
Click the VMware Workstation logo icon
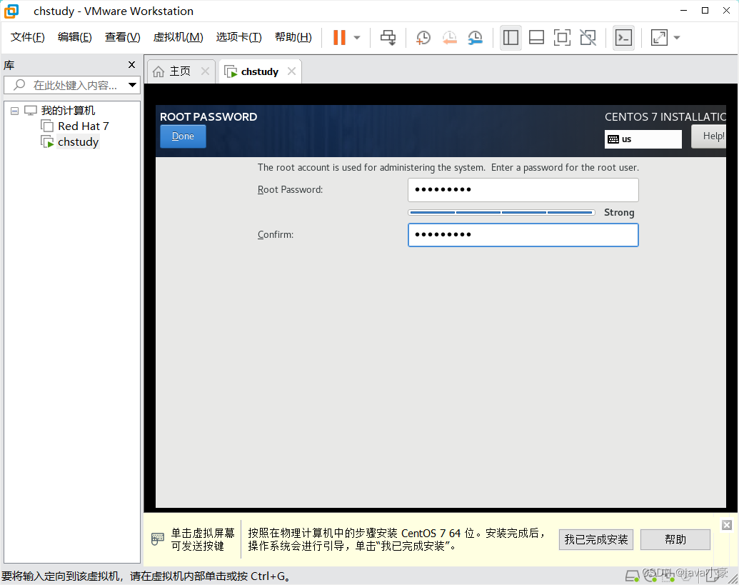[11, 11]
